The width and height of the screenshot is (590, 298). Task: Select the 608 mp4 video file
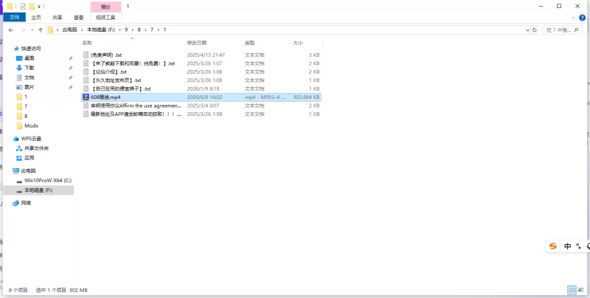point(201,97)
